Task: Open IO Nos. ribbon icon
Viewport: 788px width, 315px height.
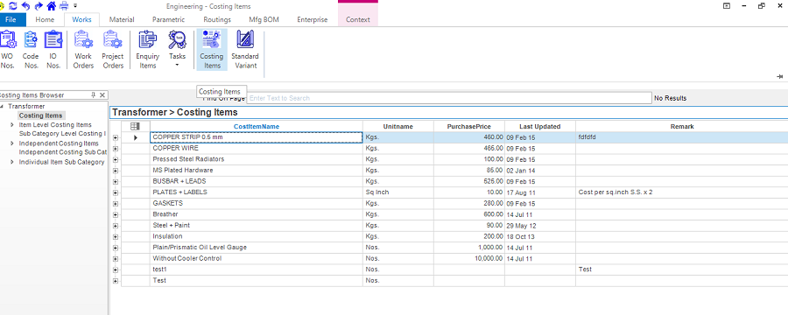Action: pos(53,50)
